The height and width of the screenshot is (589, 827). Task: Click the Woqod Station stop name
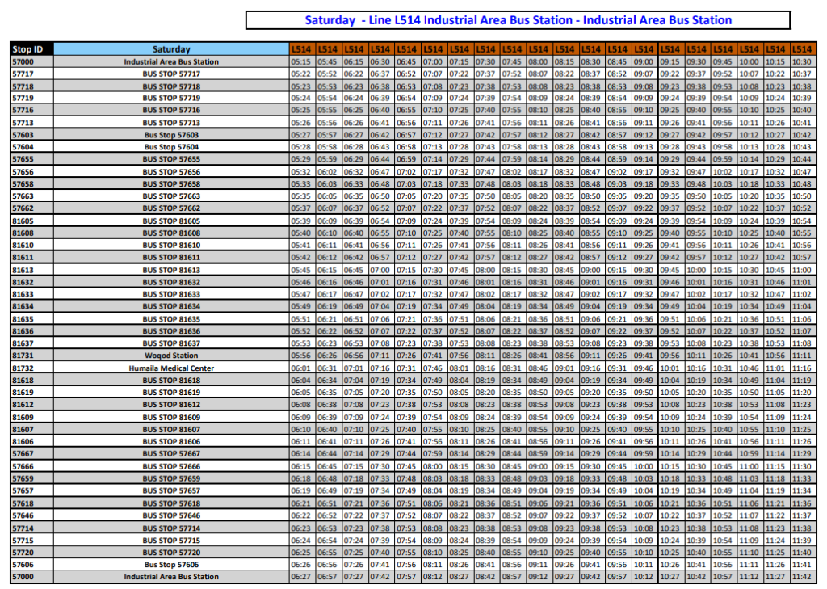(x=171, y=356)
